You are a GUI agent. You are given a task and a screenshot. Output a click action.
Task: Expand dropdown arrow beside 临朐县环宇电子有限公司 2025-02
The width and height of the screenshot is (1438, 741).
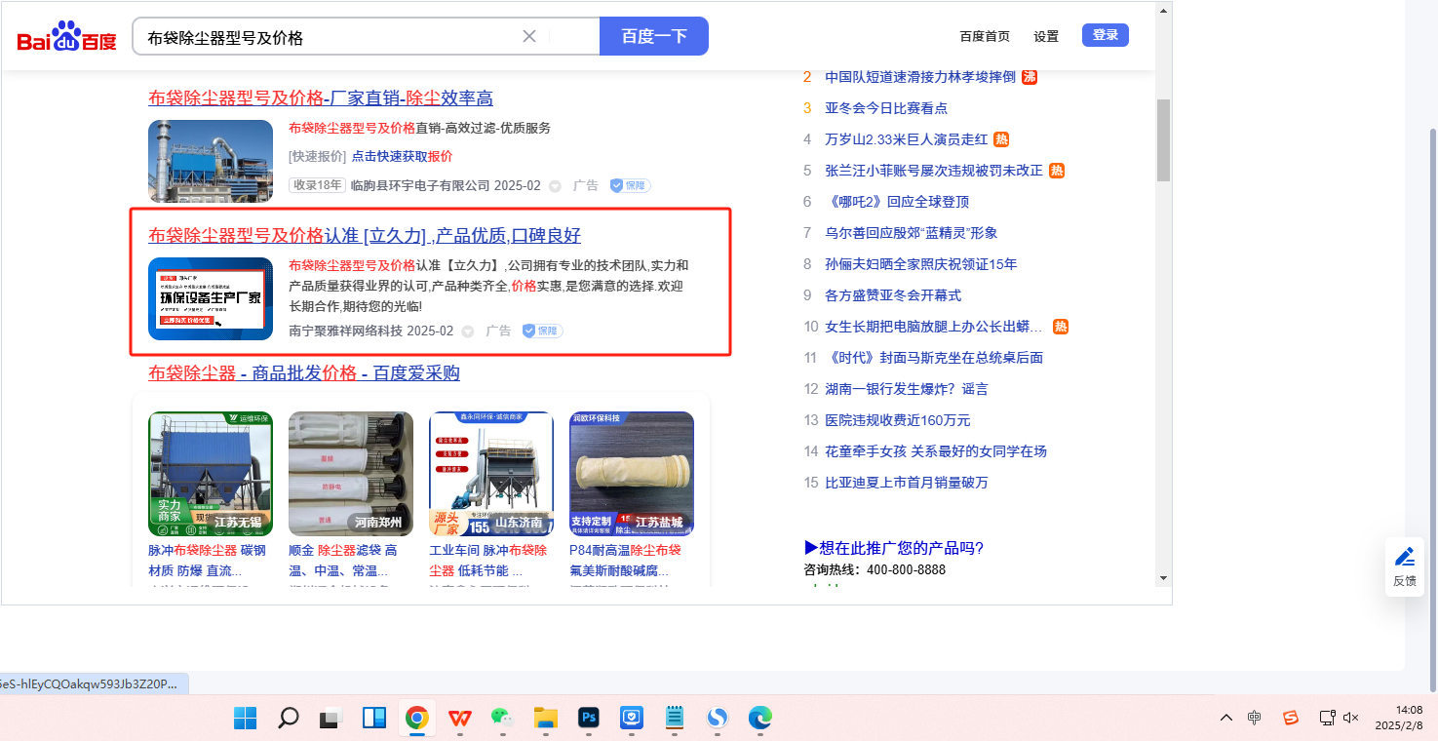tap(555, 186)
